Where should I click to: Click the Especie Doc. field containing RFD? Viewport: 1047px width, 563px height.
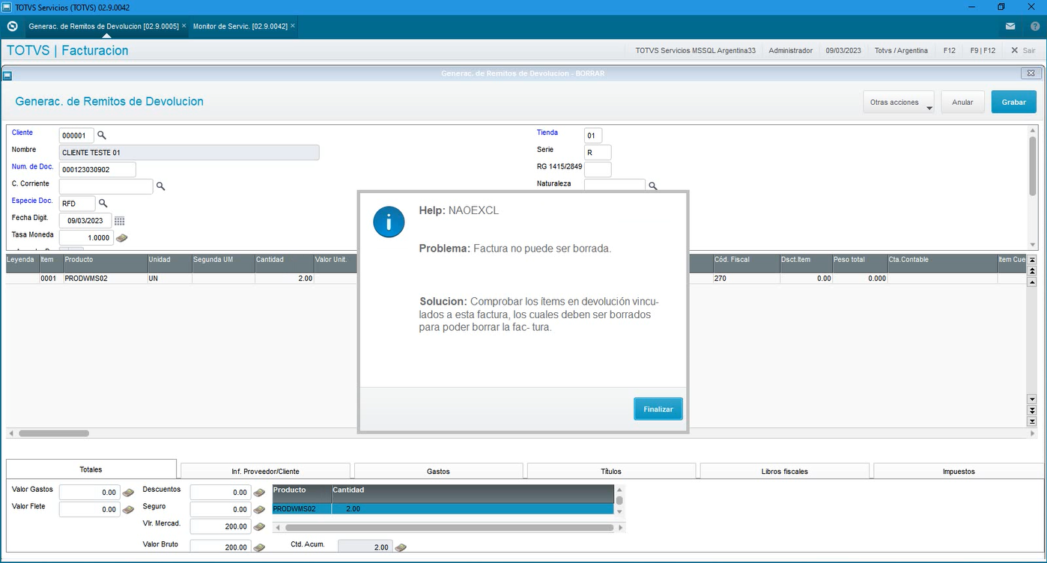[77, 204]
